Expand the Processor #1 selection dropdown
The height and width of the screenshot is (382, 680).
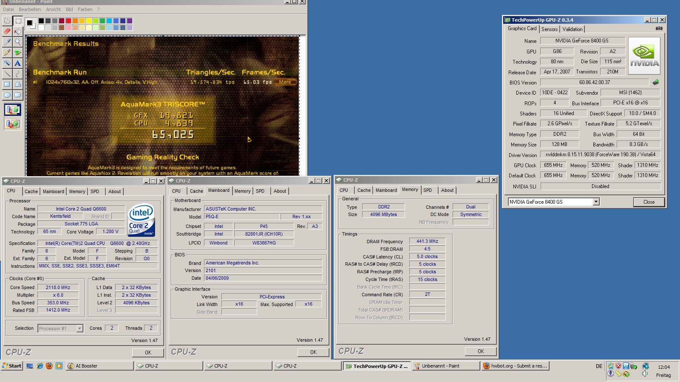pos(79,329)
